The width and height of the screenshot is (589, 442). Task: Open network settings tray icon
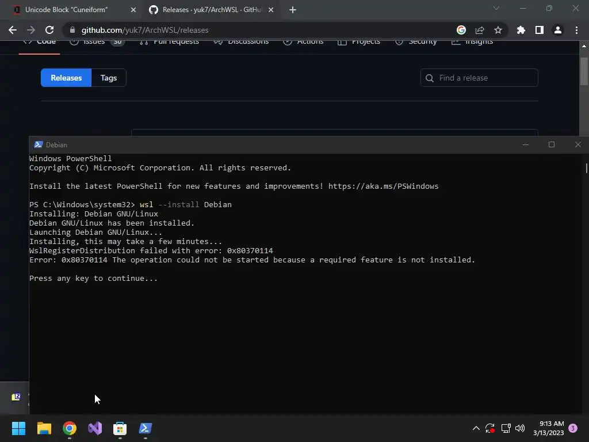pos(506,428)
